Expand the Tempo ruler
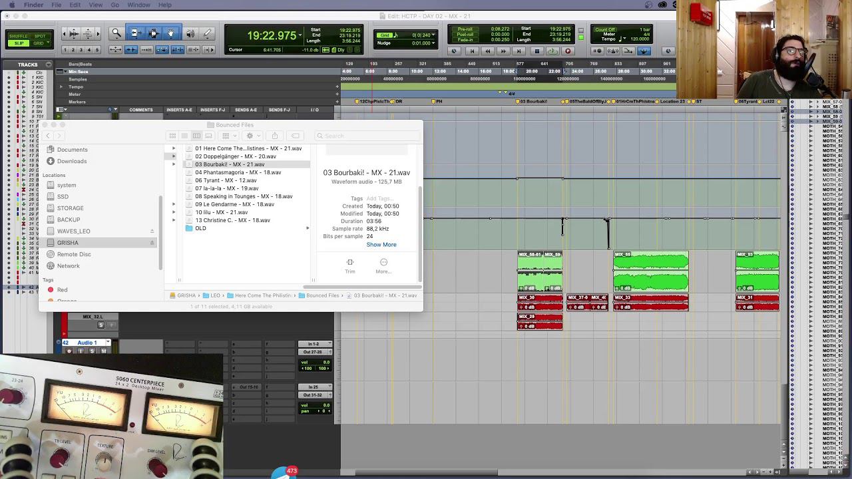This screenshot has width=852, height=479. click(61, 86)
